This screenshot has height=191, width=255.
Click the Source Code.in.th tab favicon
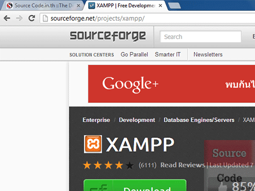click(x=10, y=6)
